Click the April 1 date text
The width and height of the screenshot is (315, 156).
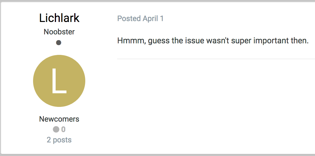(x=153, y=18)
